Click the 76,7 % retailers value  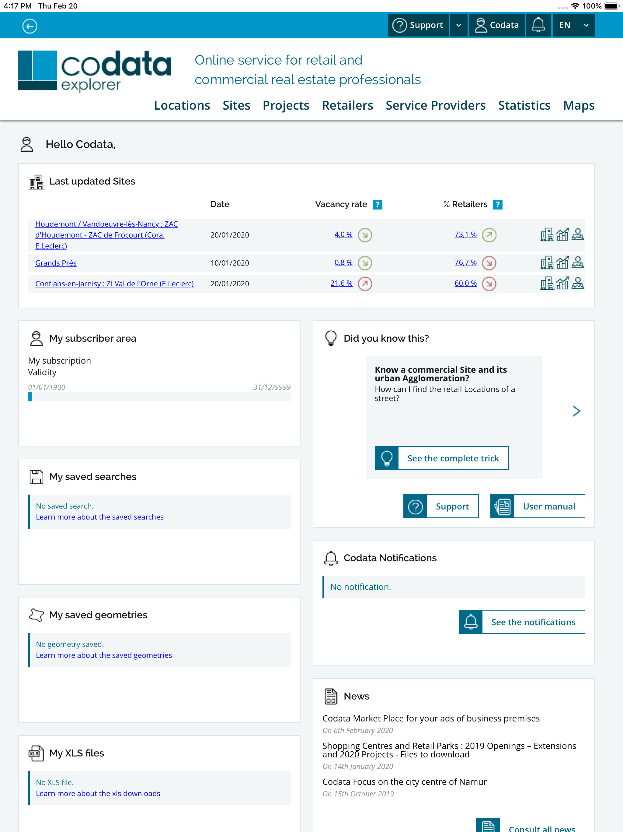click(465, 262)
